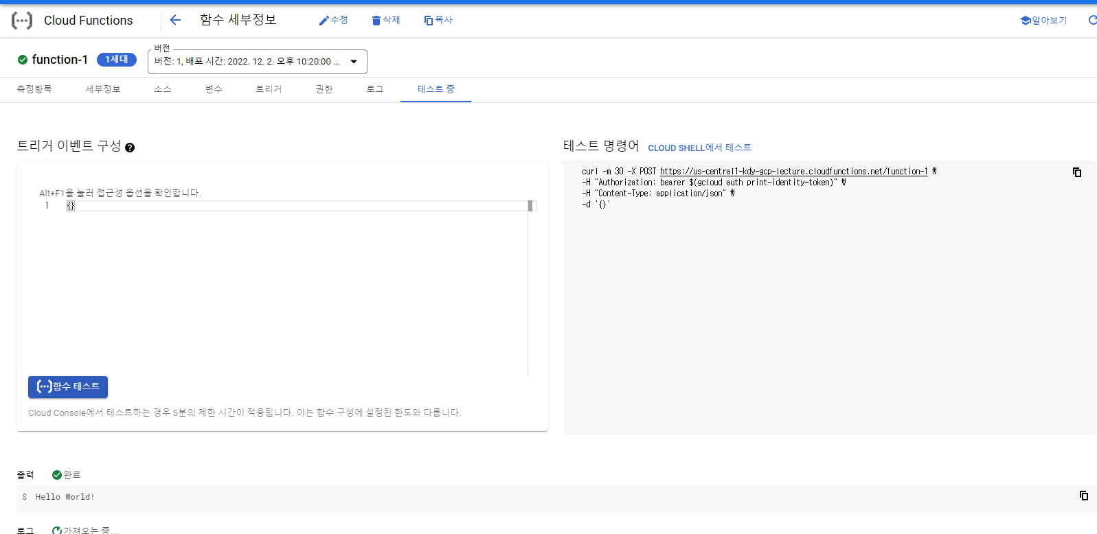1097x534 pixels.
Task: Click the green status check next to function-1
Action: click(23, 60)
